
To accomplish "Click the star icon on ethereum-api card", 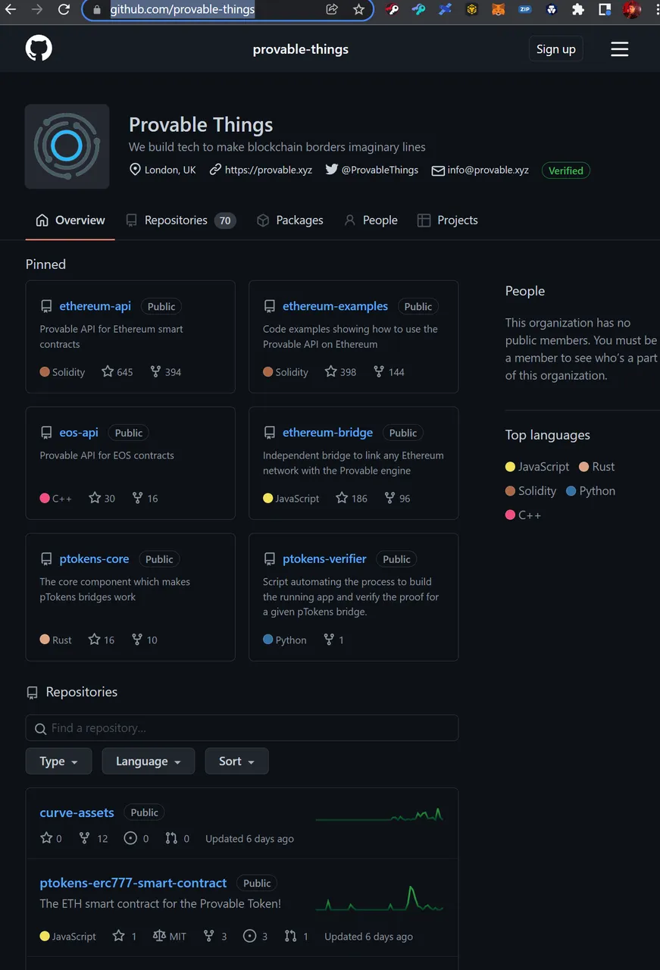I will click(x=108, y=371).
